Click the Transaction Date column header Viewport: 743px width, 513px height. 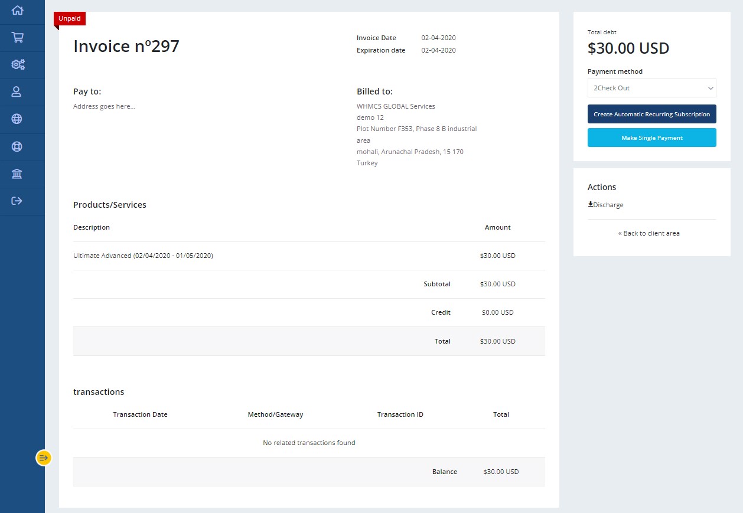click(140, 414)
